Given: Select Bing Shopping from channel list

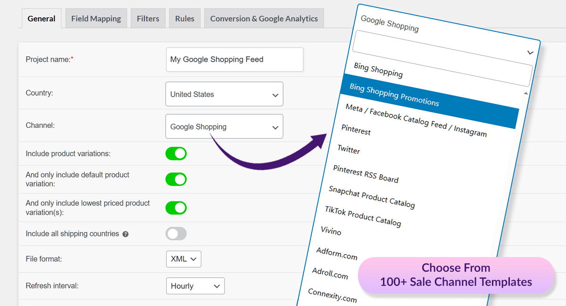Looking at the screenshot, I should [378, 70].
